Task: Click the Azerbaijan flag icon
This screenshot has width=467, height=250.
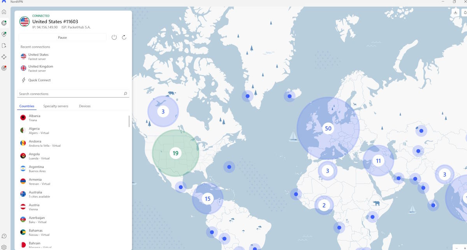Action: pyautogui.click(x=23, y=220)
